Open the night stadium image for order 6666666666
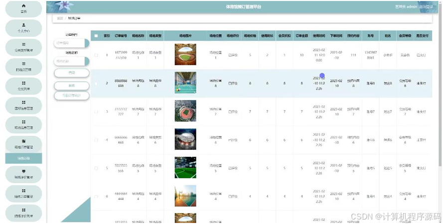The height and width of the screenshot is (224, 443). point(185,139)
